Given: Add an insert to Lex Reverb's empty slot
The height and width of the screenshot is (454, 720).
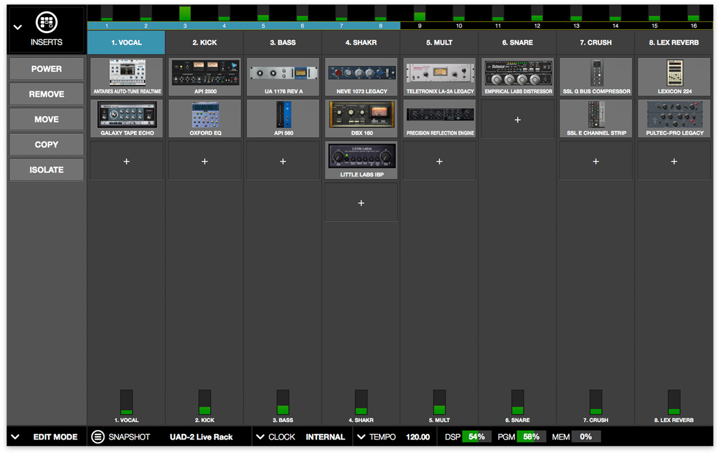Looking at the screenshot, I should [674, 161].
